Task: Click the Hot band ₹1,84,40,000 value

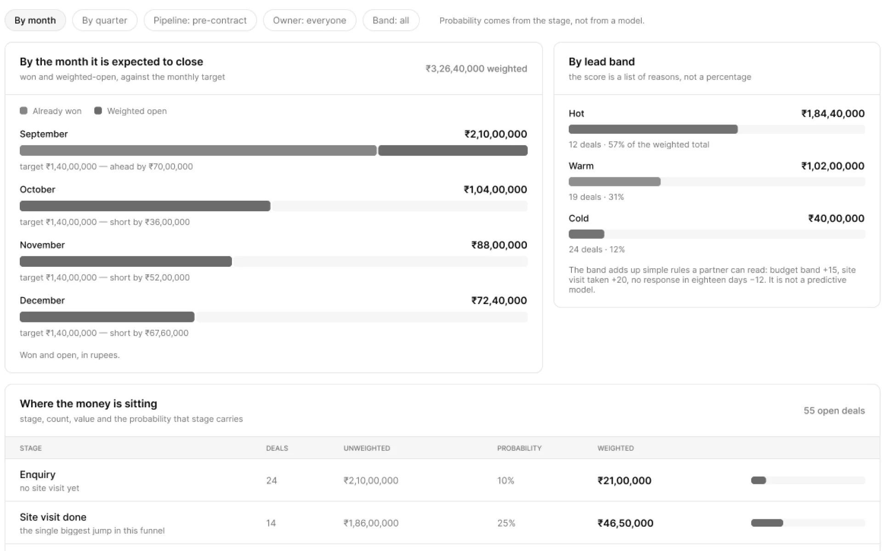Action: pos(833,113)
